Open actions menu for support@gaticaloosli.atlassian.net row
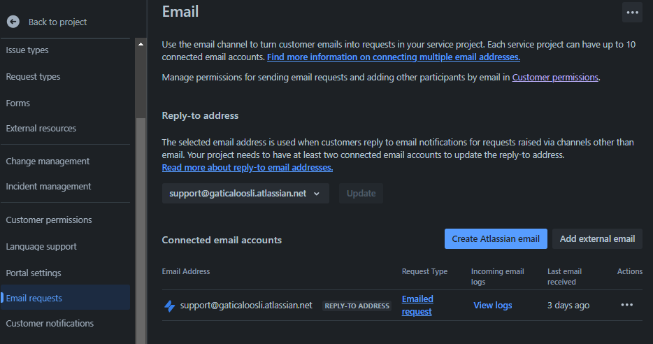 (626, 305)
